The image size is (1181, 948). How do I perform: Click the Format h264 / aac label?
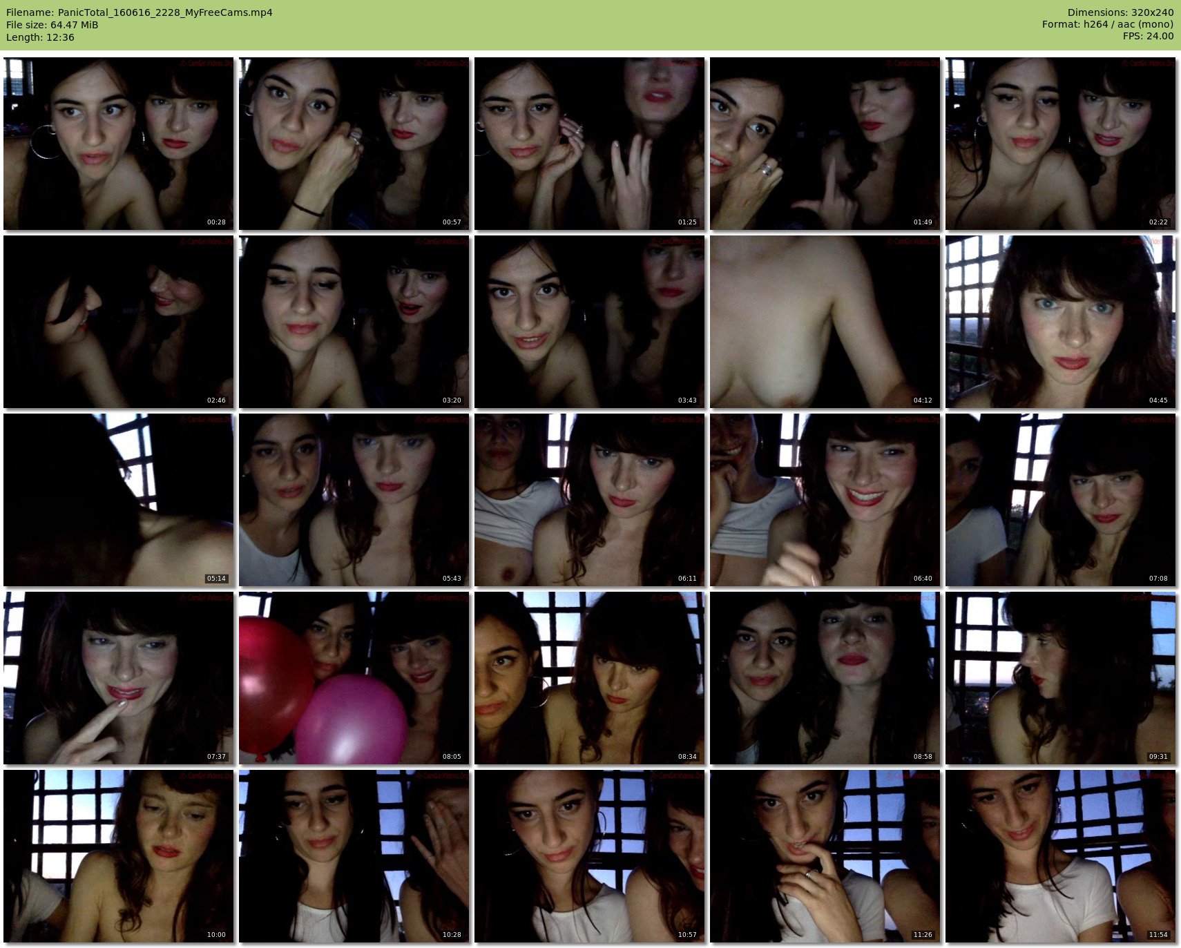pyautogui.click(x=1107, y=24)
